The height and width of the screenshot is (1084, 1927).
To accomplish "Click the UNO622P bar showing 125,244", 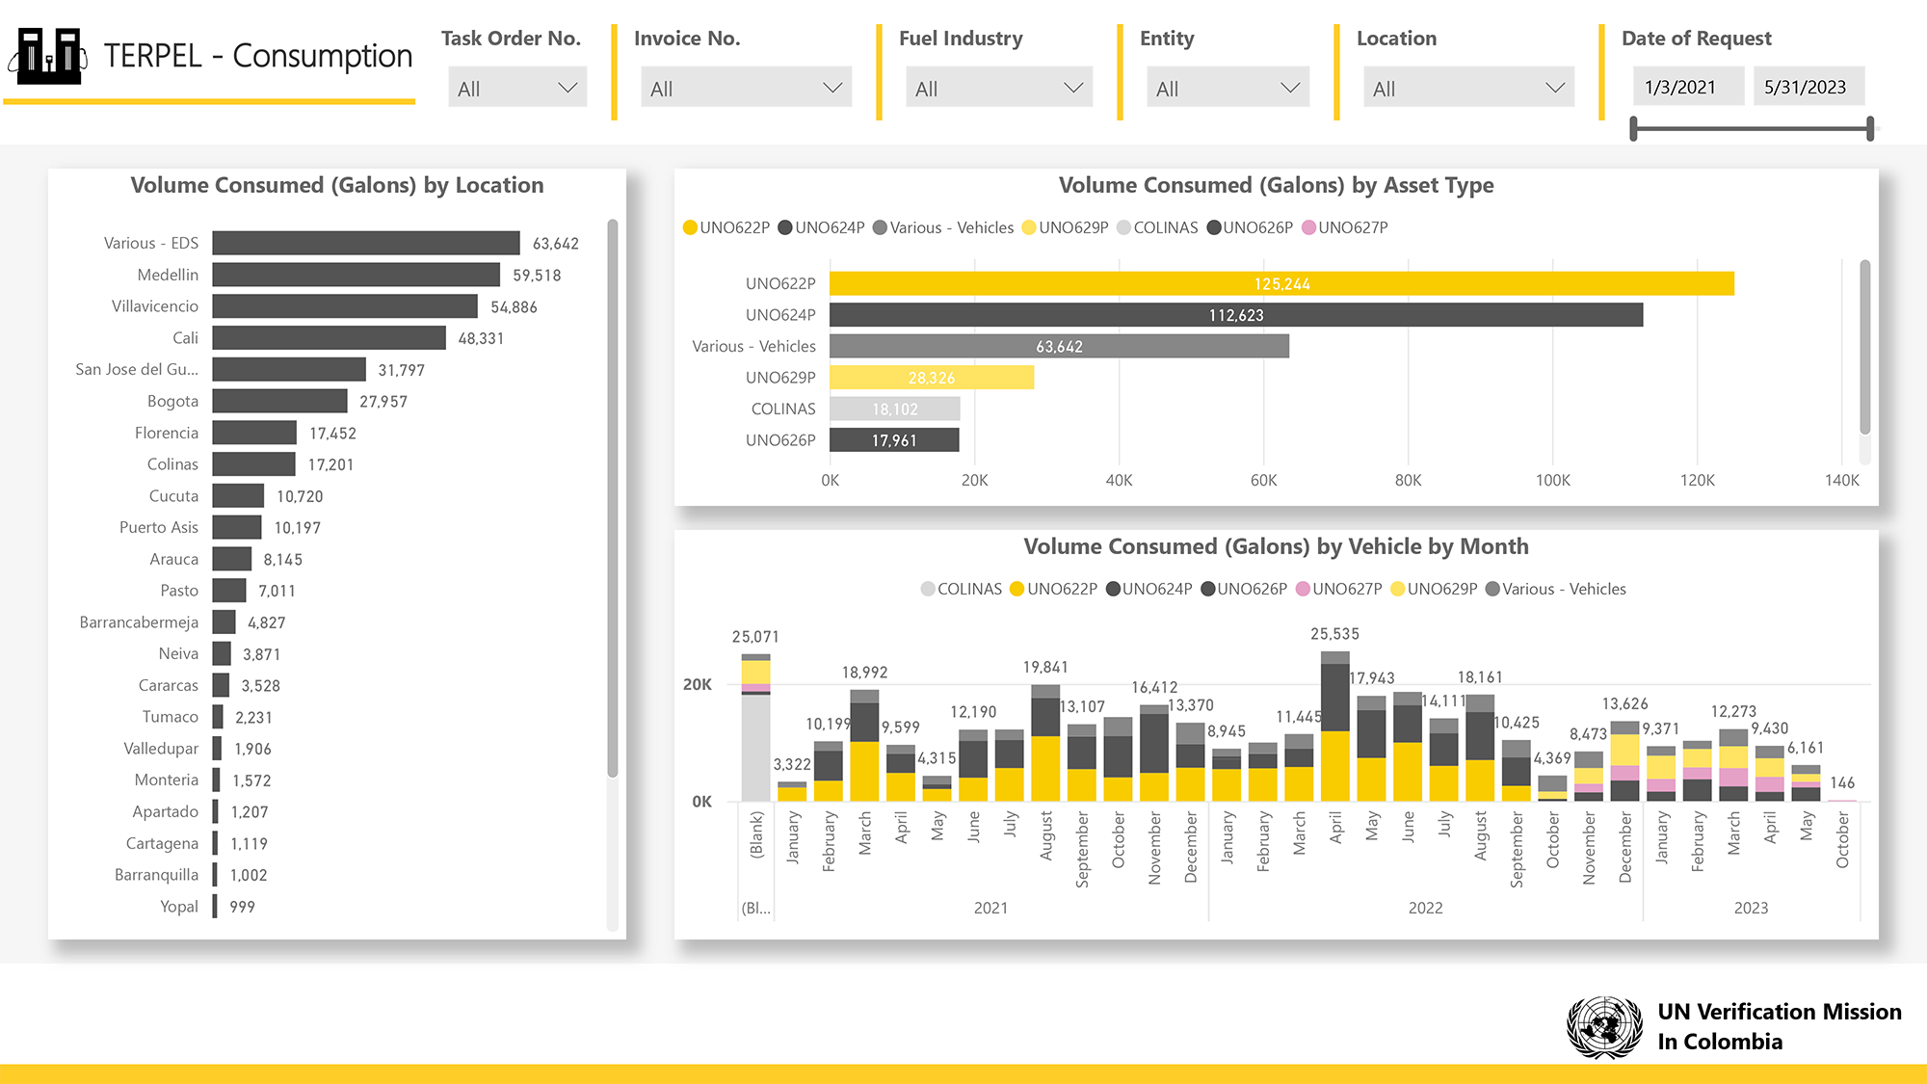I will [1281, 283].
